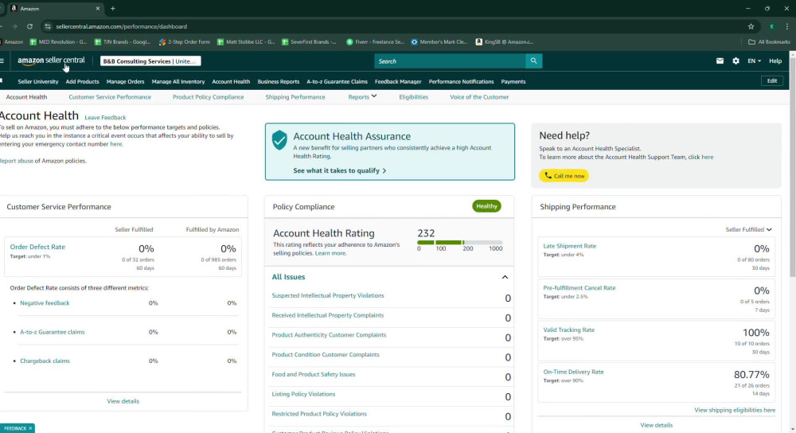Viewport: 796px width, 433px height.
Task: Click the Leave Feedback link
Action: [105, 117]
